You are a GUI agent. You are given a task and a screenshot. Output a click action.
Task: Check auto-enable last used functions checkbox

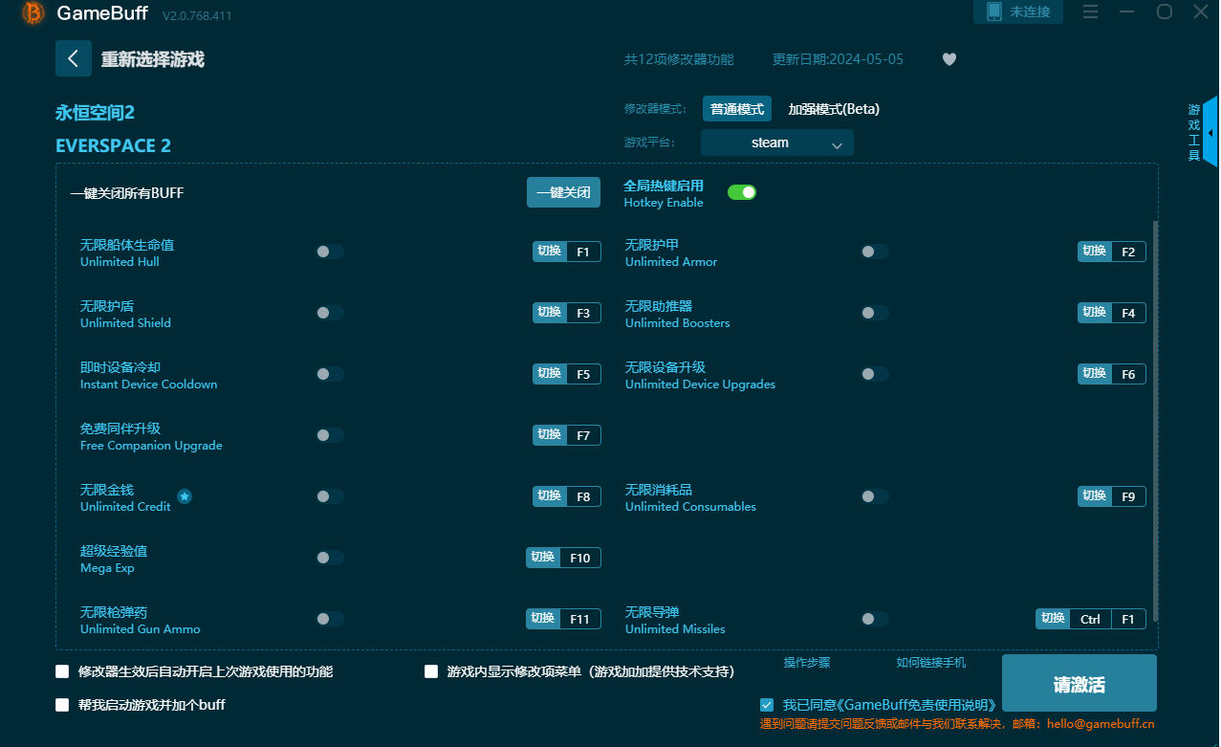point(62,671)
